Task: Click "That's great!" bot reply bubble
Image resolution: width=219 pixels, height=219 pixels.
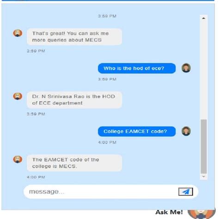Action: 74,36
